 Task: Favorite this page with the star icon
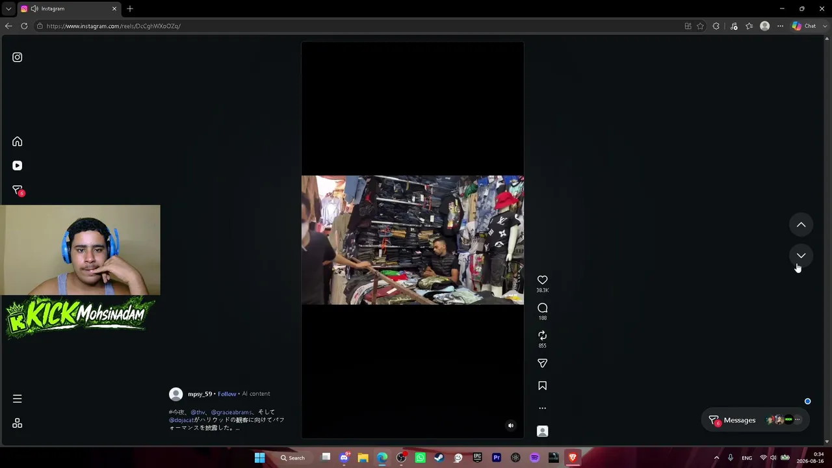(x=700, y=26)
